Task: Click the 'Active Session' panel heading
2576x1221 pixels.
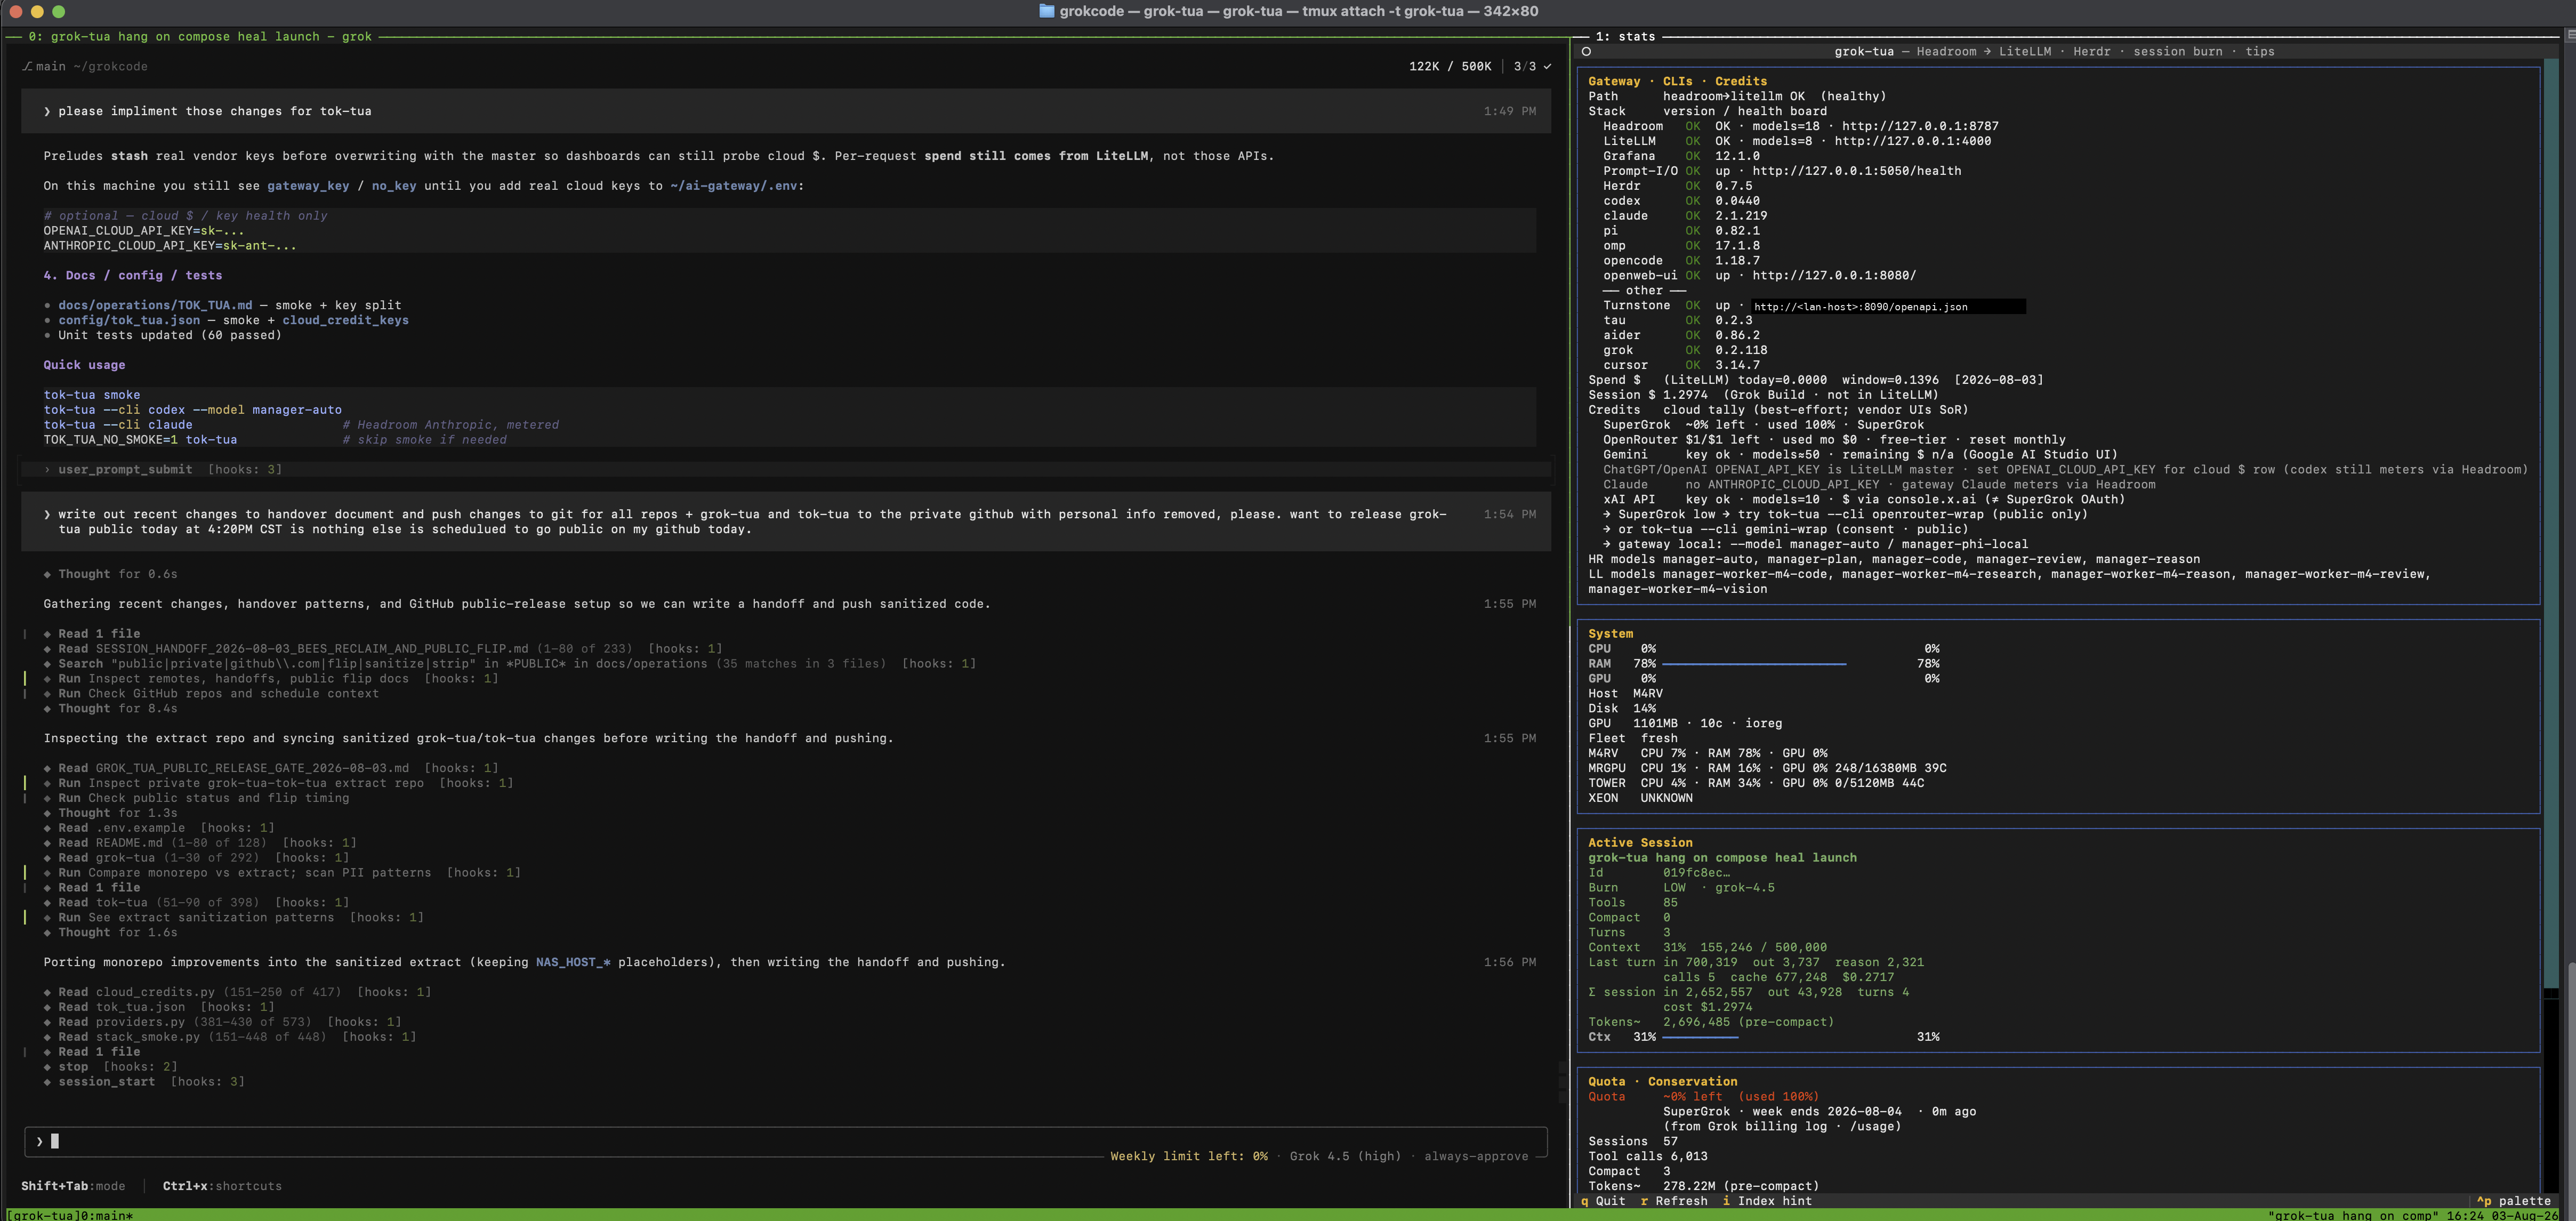Action: point(1640,843)
